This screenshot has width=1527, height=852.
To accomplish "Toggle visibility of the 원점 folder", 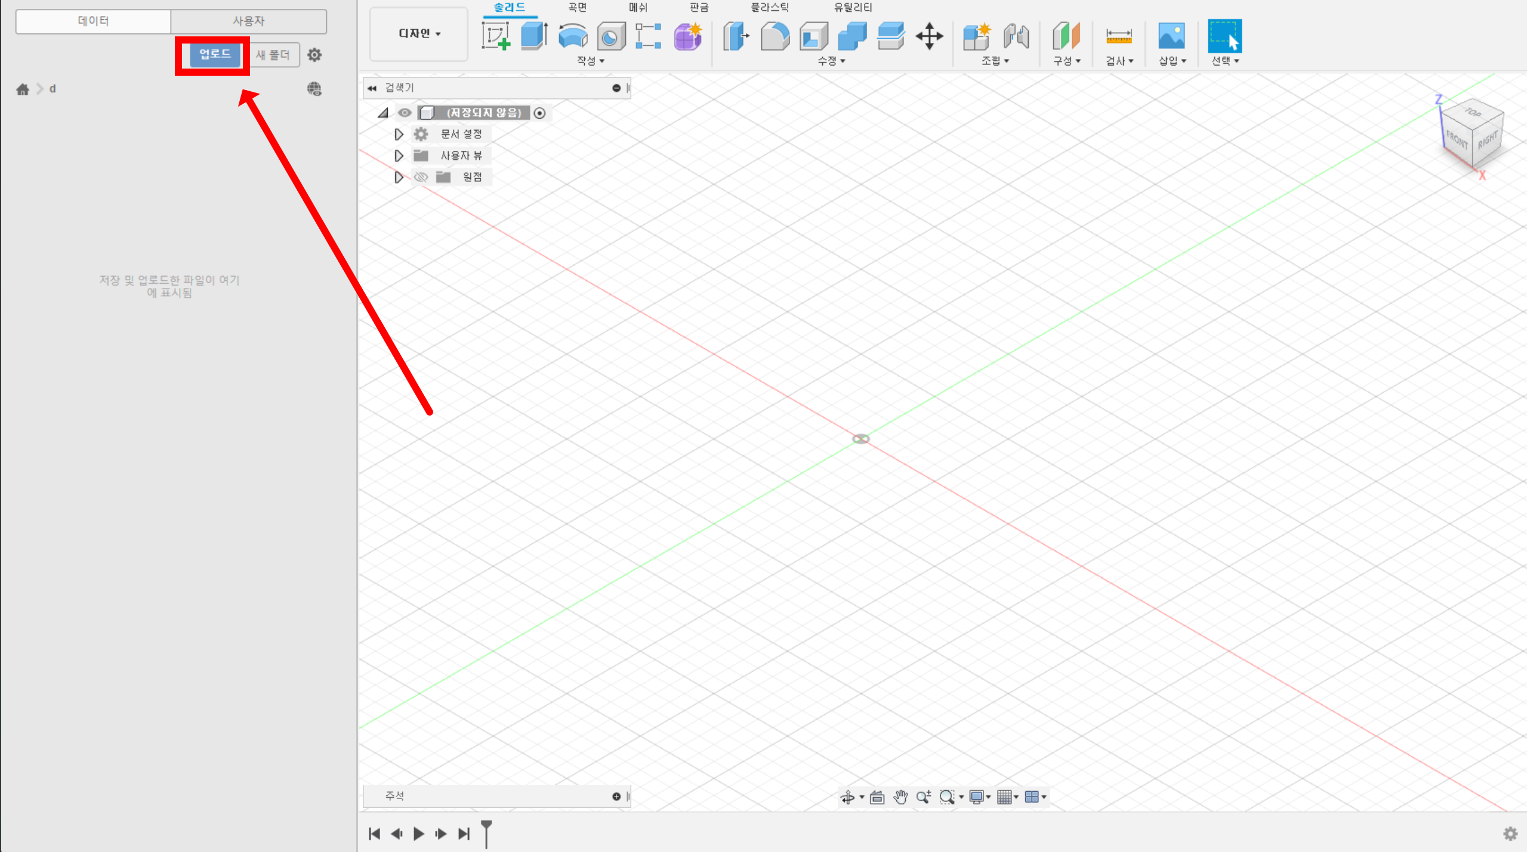I will click(421, 177).
